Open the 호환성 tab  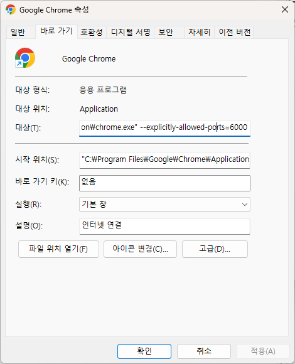(92, 32)
